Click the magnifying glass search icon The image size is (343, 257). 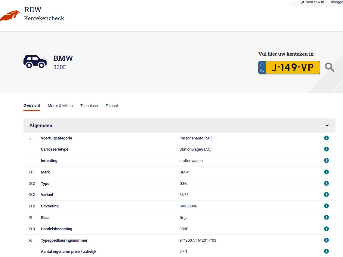(329, 67)
